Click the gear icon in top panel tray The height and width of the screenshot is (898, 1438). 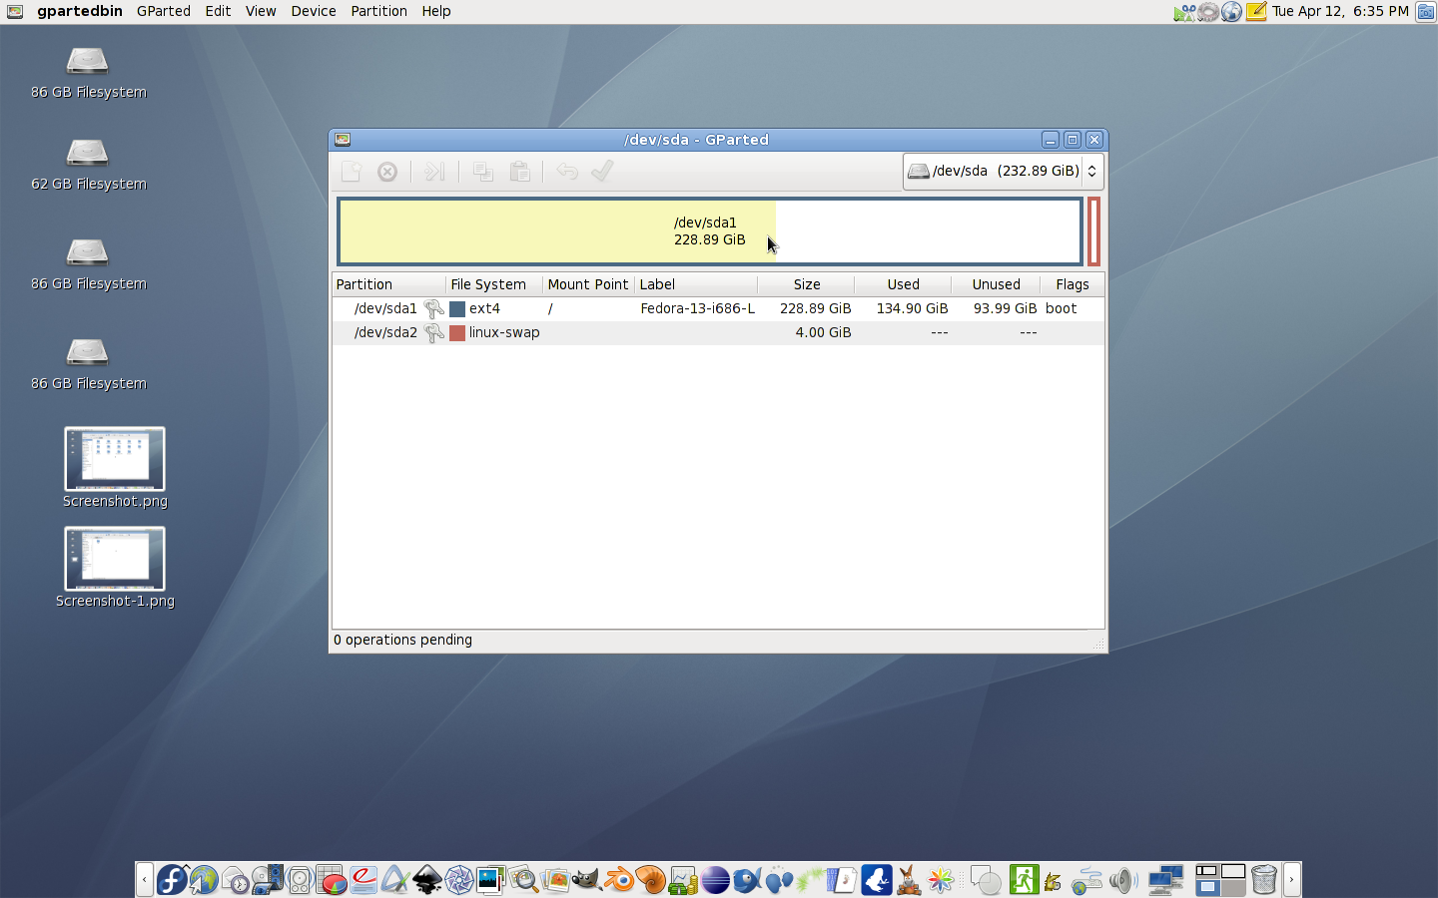point(1208,11)
